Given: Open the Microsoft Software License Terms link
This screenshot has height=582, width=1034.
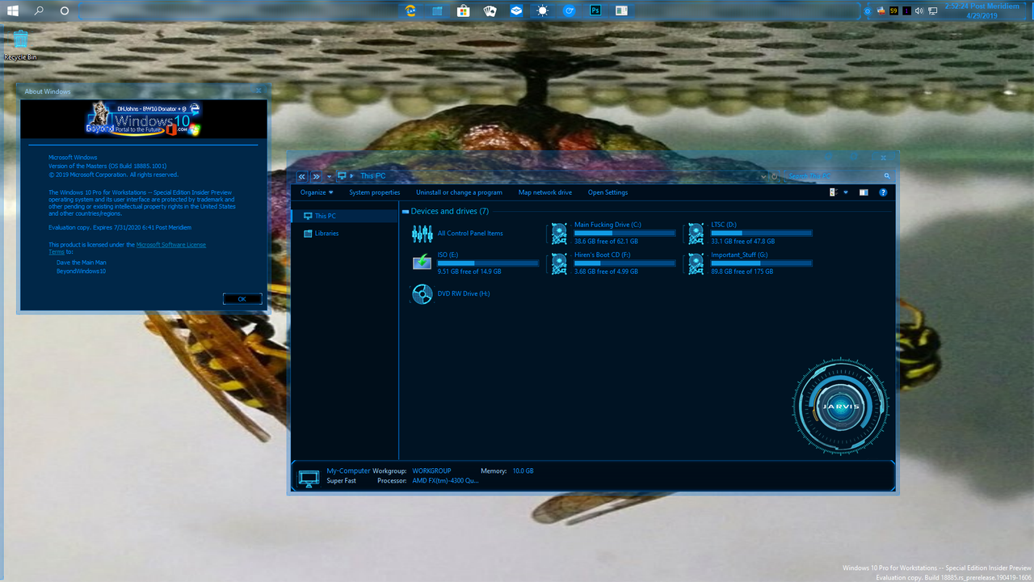Looking at the screenshot, I should (170, 244).
